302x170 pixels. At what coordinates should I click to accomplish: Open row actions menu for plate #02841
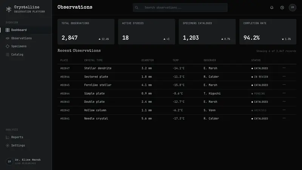tap(284, 118)
